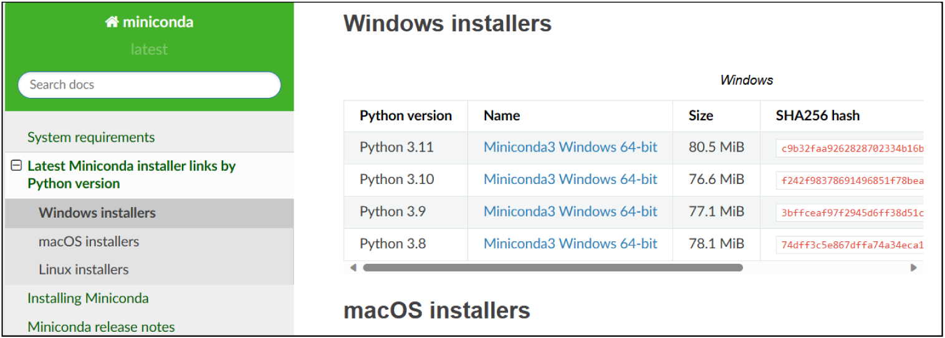Click the 78.1 MiB size cell
Image resolution: width=945 pixels, height=338 pixels.
point(716,244)
